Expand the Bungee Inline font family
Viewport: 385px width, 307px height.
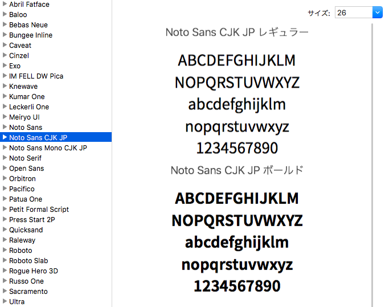click(5, 35)
